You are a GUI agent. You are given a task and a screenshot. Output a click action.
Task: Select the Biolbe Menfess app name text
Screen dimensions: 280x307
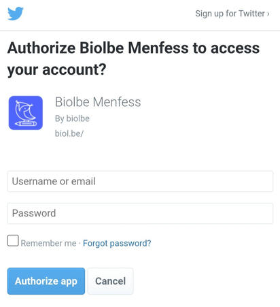pyautogui.click(x=98, y=102)
